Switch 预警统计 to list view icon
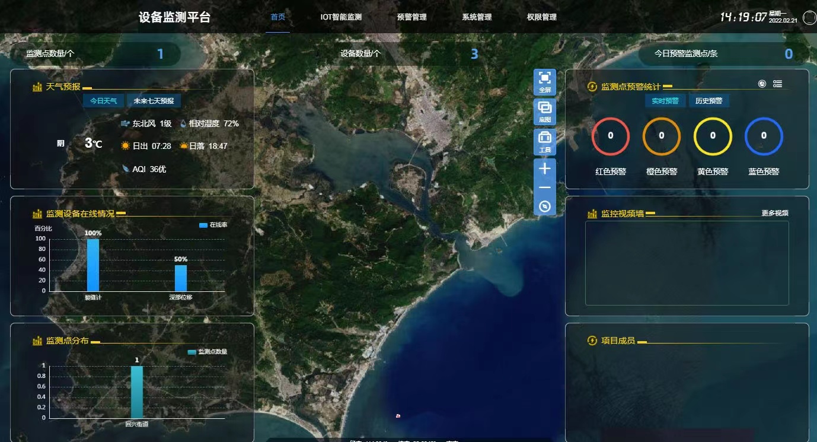The height and width of the screenshot is (442, 817). click(778, 83)
